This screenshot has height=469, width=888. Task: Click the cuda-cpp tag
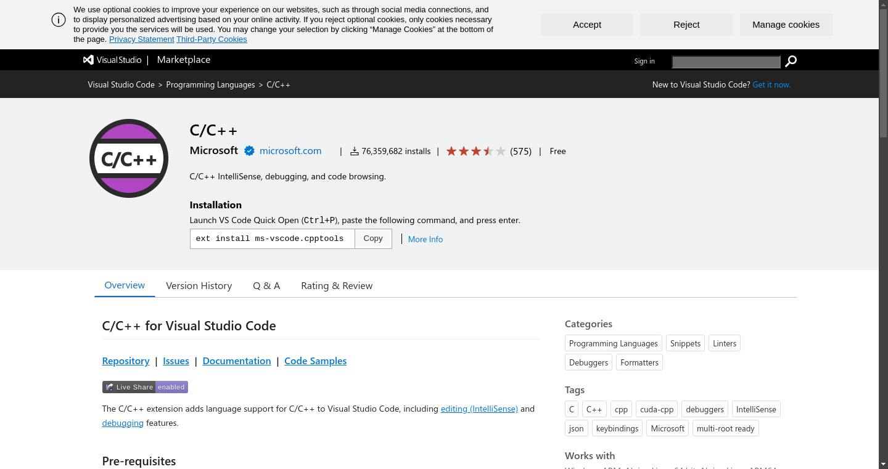pos(657,409)
